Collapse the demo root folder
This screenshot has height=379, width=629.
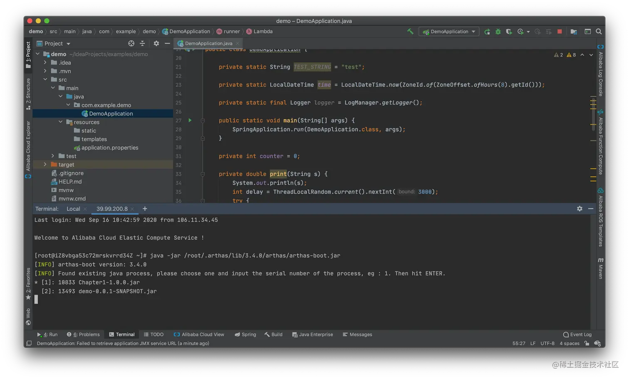click(x=38, y=54)
